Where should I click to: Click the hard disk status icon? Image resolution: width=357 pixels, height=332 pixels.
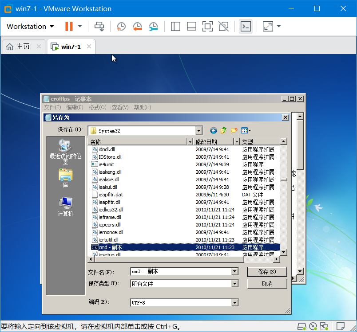point(302,327)
